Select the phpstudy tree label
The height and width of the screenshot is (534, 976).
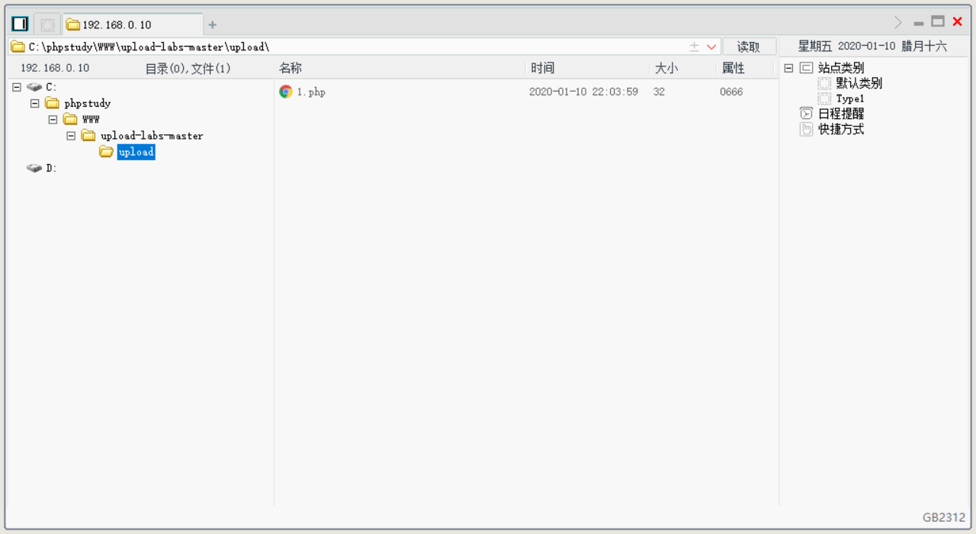(x=88, y=103)
